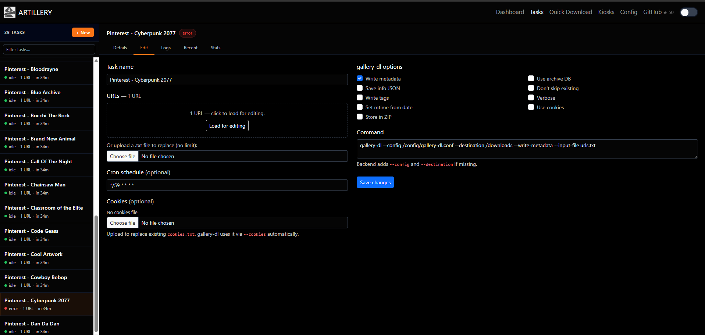Enable the Save info JSON checkbox
Image resolution: width=705 pixels, height=335 pixels.
pos(360,88)
